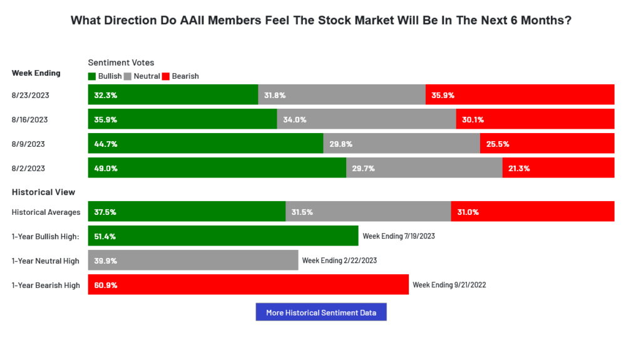Select the 8/23/2023 bearish 35.9% segment

[520, 95]
